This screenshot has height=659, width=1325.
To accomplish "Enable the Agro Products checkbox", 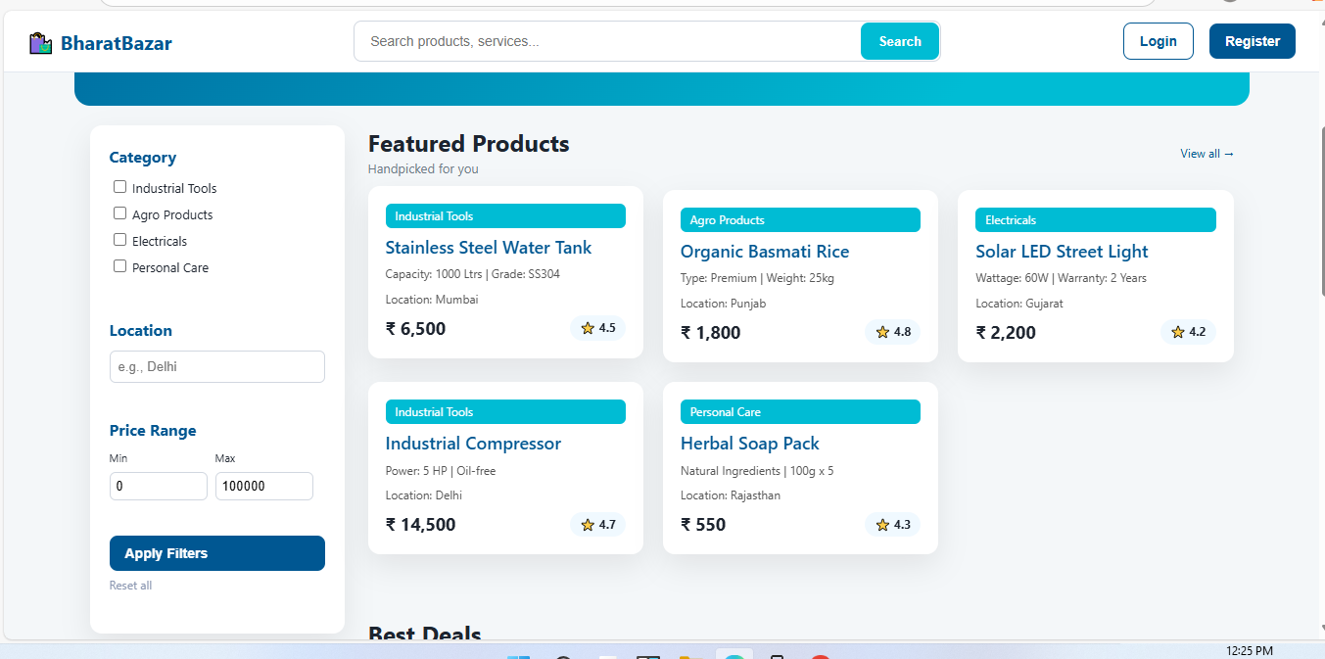I will click(x=119, y=212).
